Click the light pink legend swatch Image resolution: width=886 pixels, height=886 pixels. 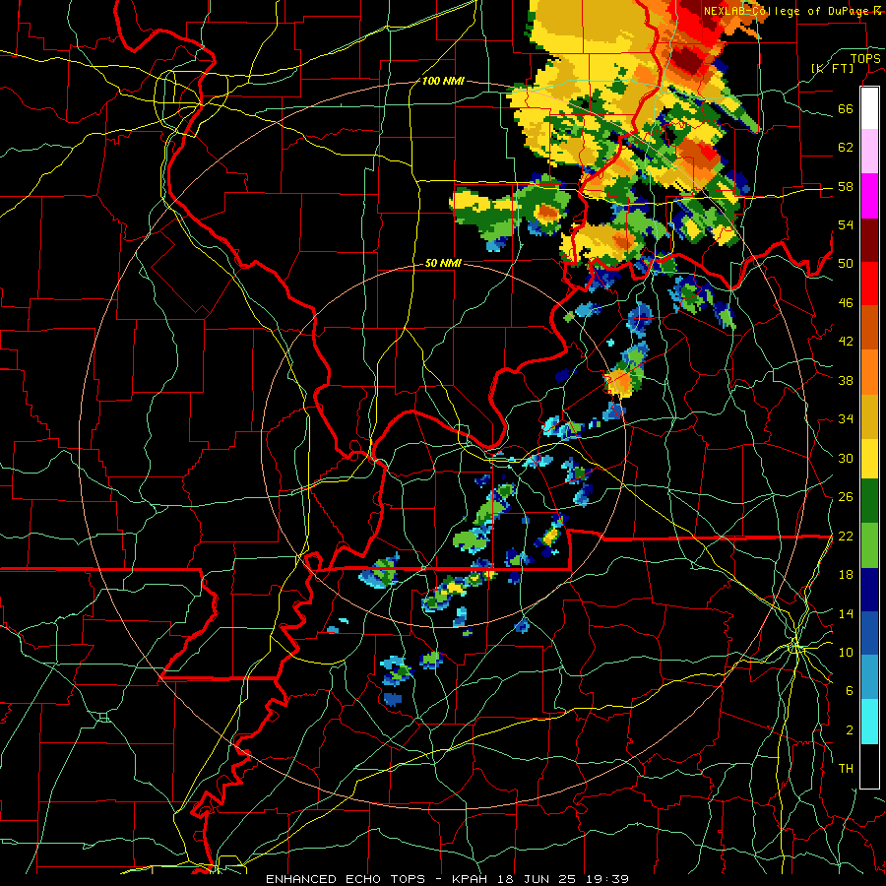869,151
